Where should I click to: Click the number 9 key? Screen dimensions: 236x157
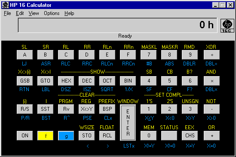coord(190,55)
